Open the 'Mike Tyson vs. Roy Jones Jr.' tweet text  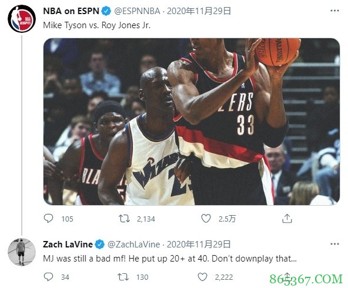(97, 25)
